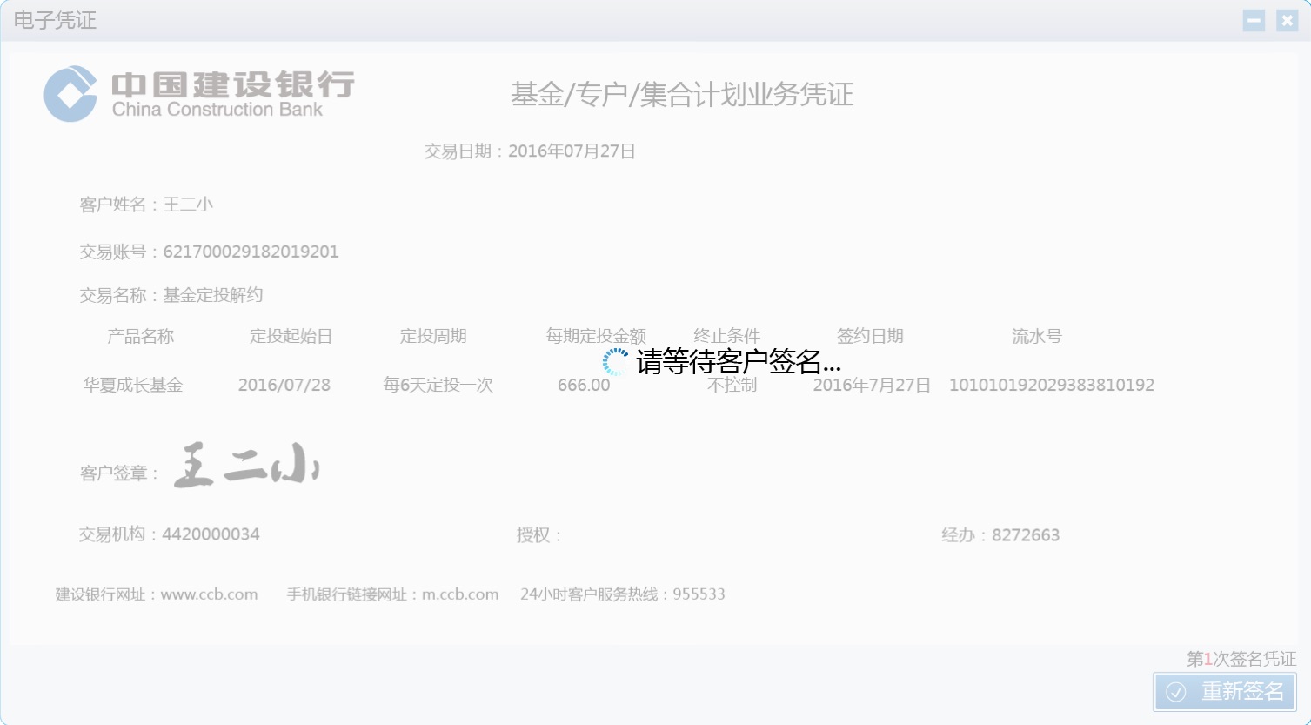This screenshot has width=1311, height=725.
Task: Click the loading spinner beside 请等待客户签名
Action: tap(615, 362)
